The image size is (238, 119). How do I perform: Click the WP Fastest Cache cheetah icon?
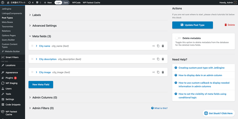pyautogui.click(x=3, y=112)
